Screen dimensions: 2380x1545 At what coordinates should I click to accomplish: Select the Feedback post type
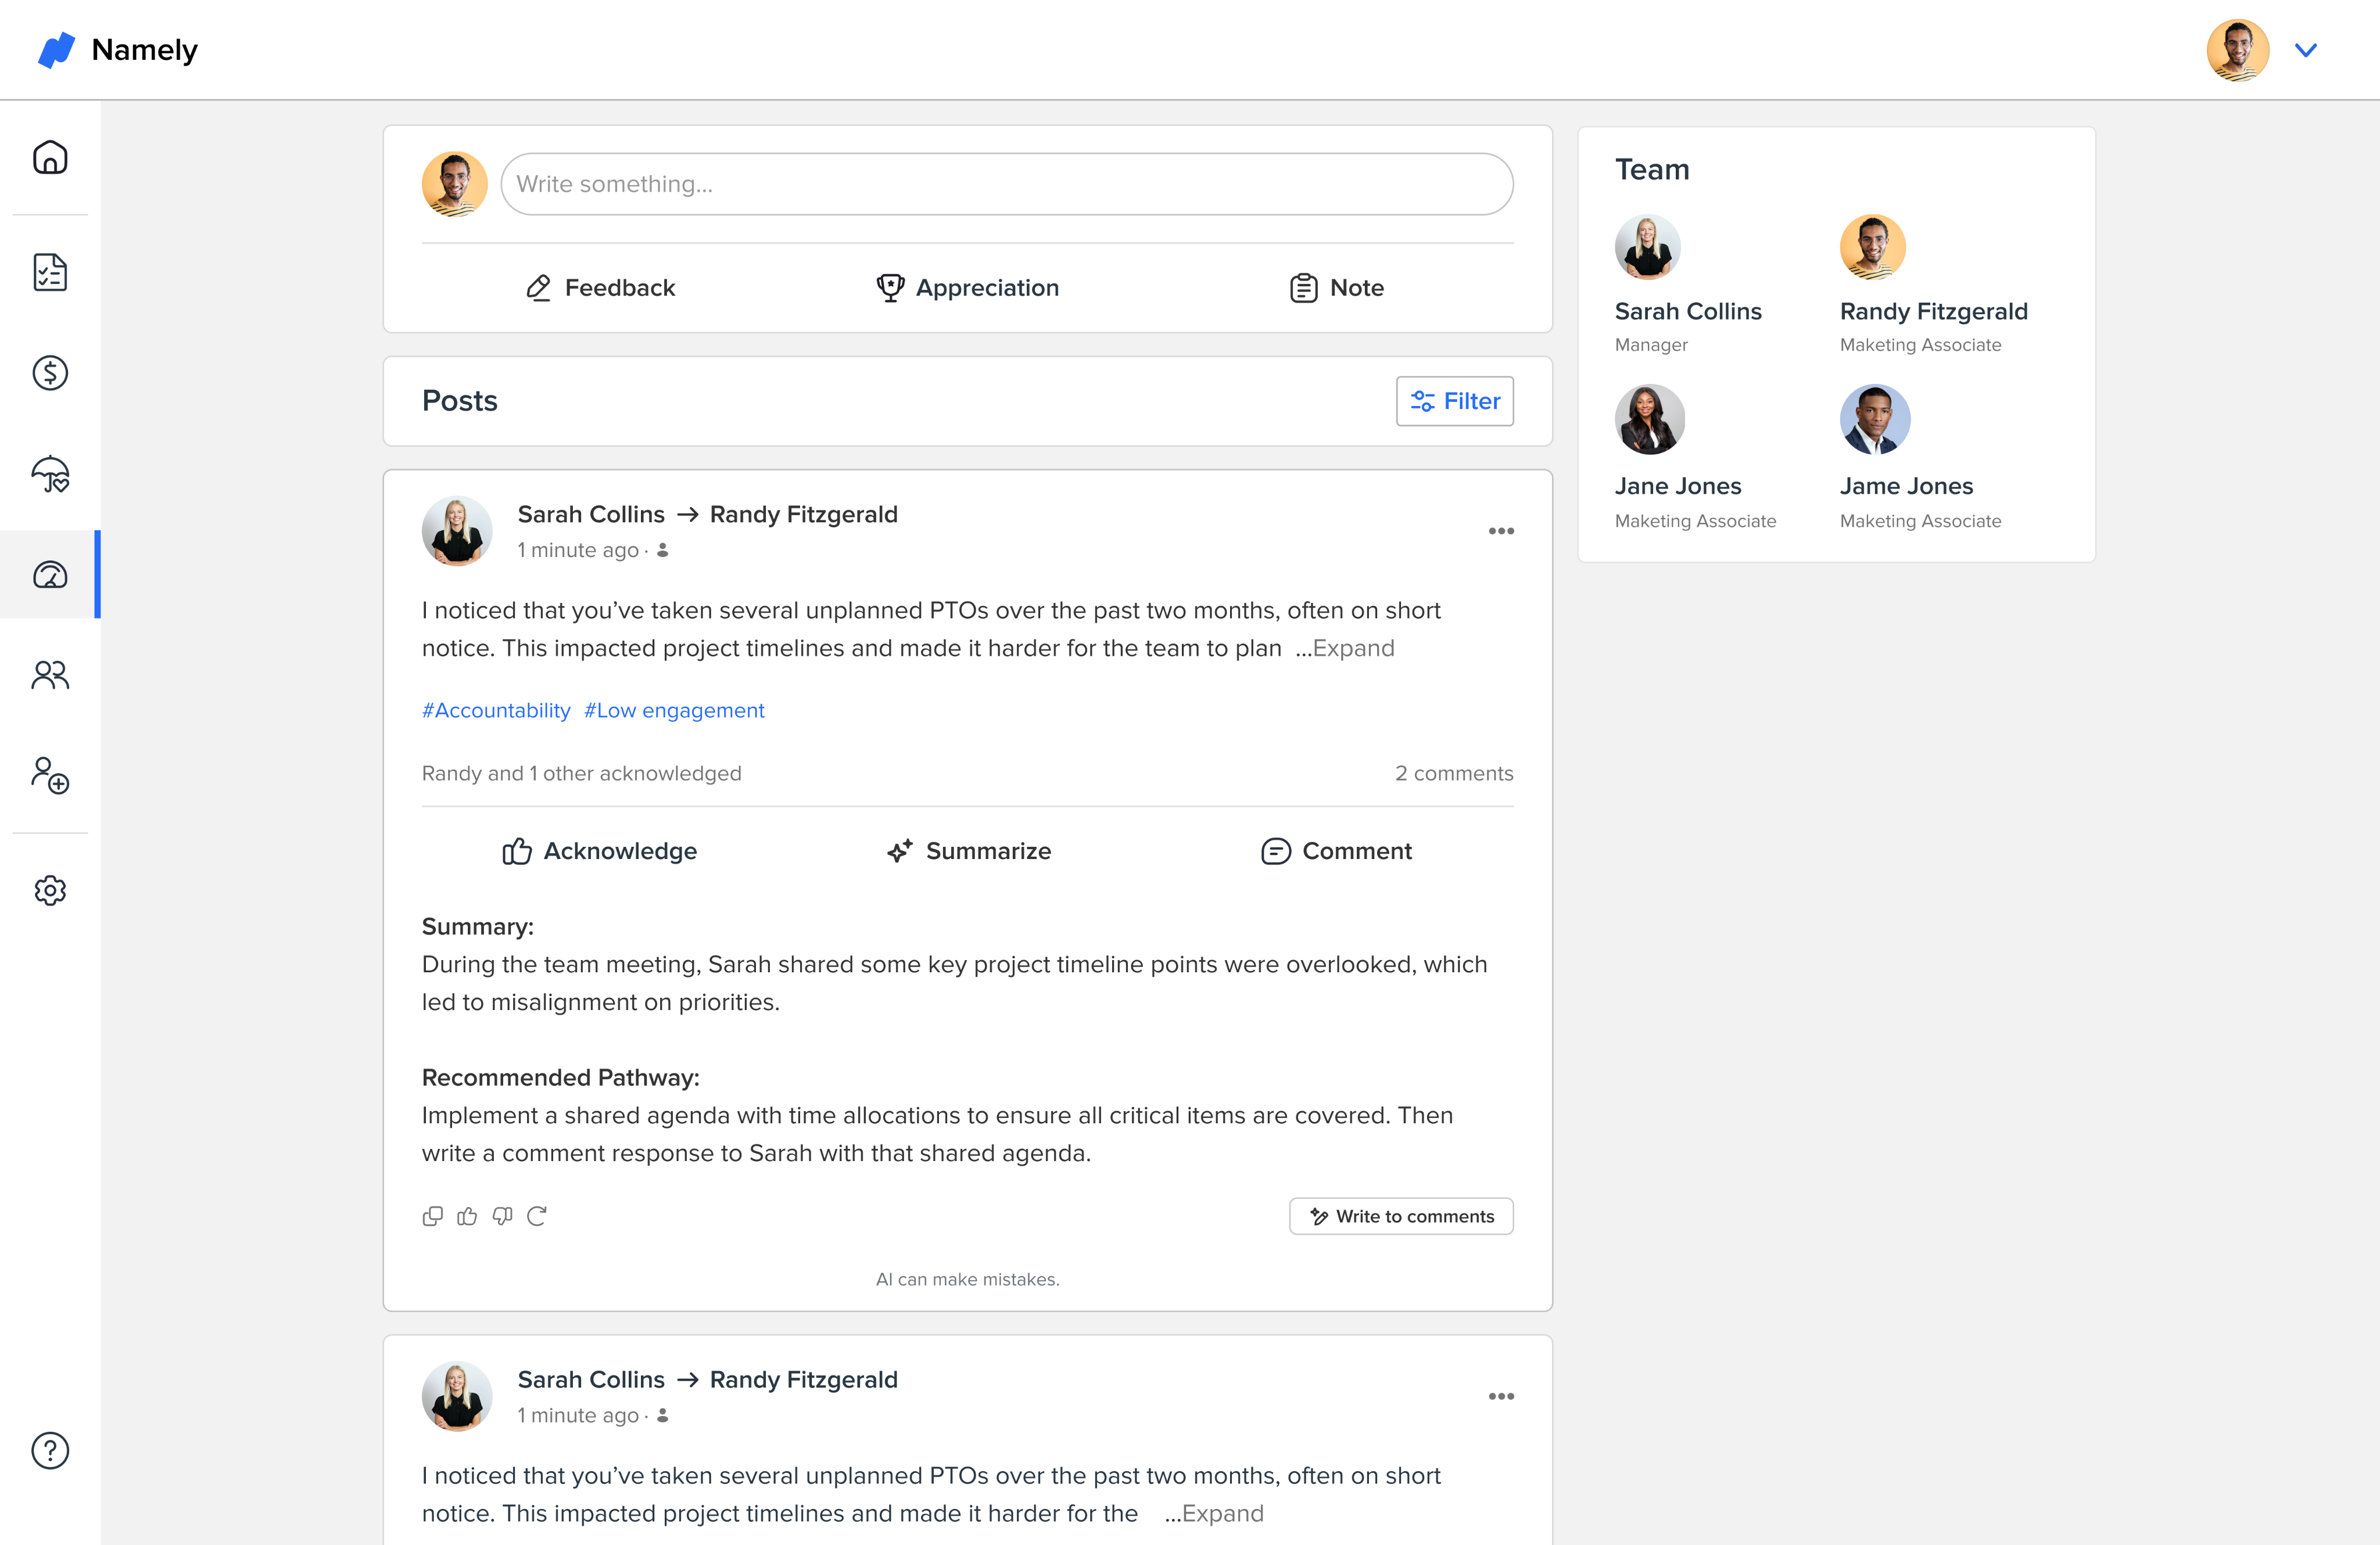(600, 288)
